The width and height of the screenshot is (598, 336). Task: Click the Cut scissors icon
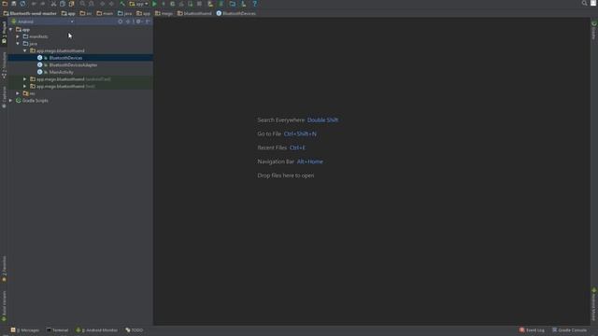pyautogui.click(x=53, y=4)
